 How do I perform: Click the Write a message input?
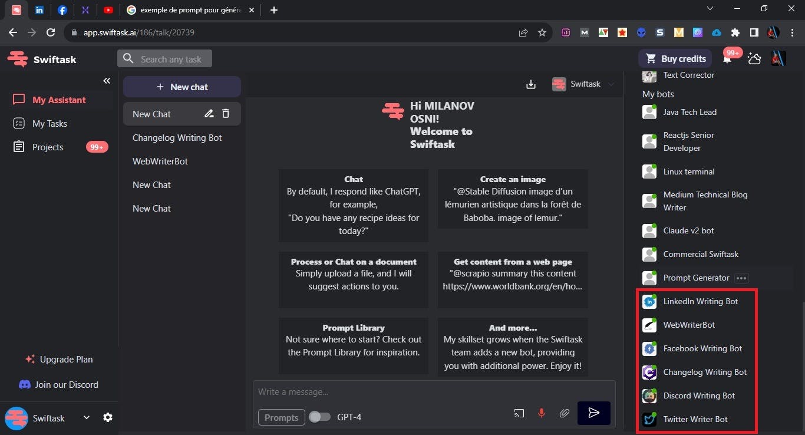(434, 392)
